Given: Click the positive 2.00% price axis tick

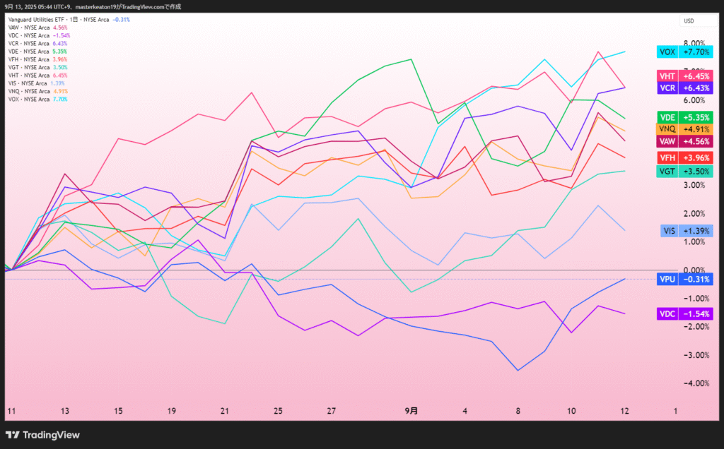Looking at the screenshot, I should coord(694,213).
